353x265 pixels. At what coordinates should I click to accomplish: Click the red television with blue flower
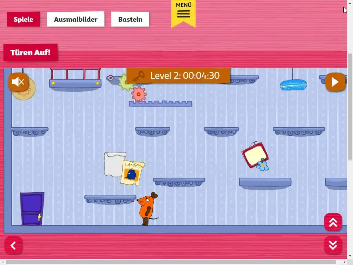[x=255, y=156]
